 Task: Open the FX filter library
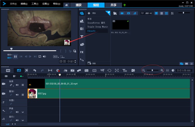(82, 52)
